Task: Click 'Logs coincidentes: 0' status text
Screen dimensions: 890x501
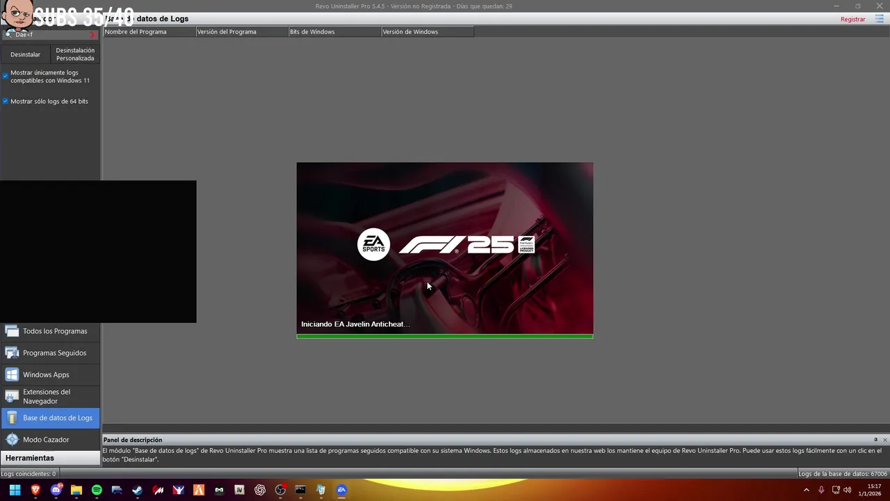Action: (x=29, y=474)
